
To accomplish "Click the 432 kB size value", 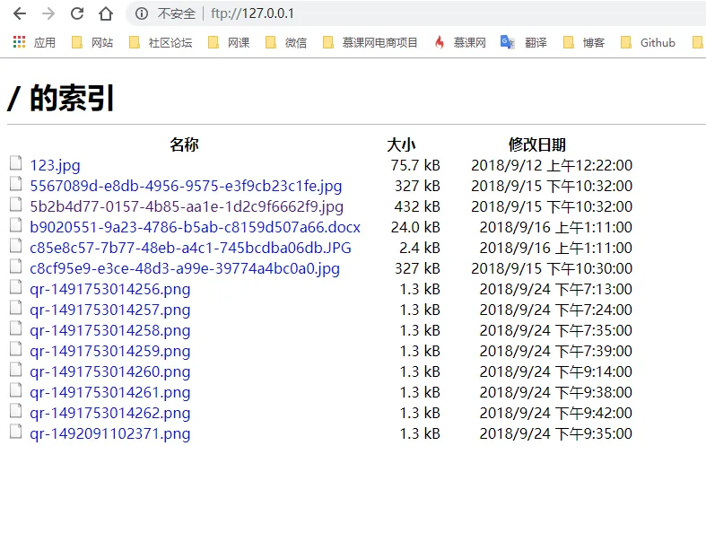I will tap(417, 206).
